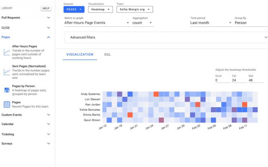
Task: Switch to the SQL tab
Action: [x=108, y=54]
